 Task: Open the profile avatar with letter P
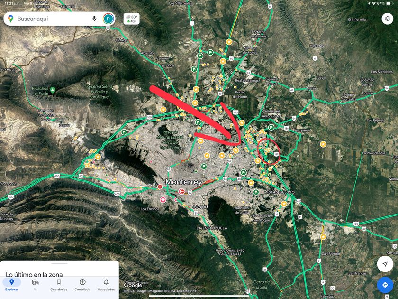[108, 19]
